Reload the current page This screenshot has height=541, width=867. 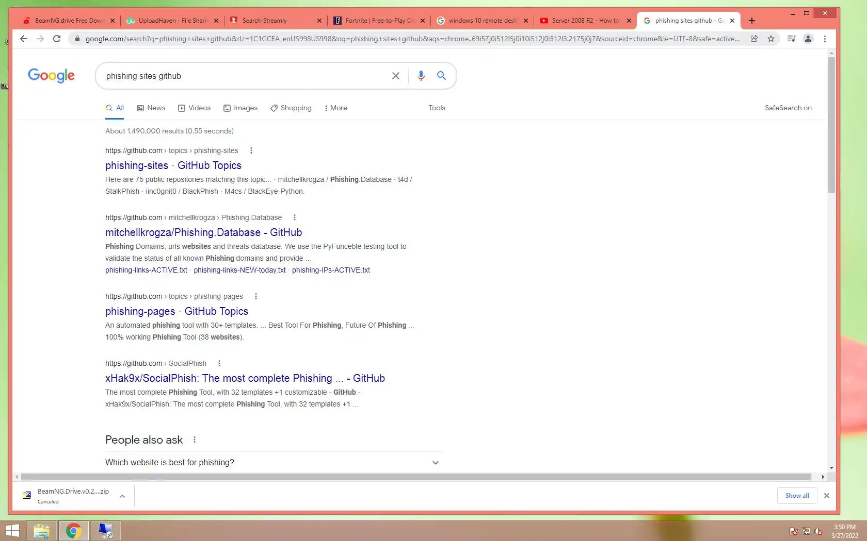coord(57,39)
